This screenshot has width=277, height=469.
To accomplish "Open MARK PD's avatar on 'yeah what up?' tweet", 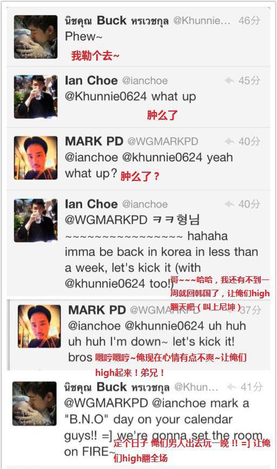I will coord(36,158).
